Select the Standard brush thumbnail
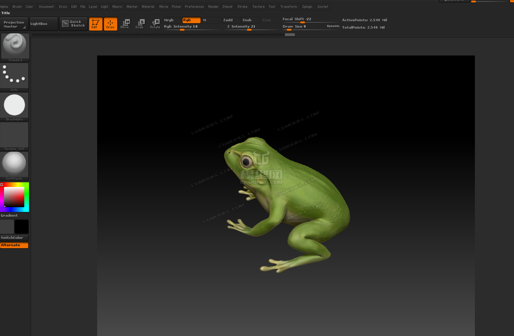 15,47
